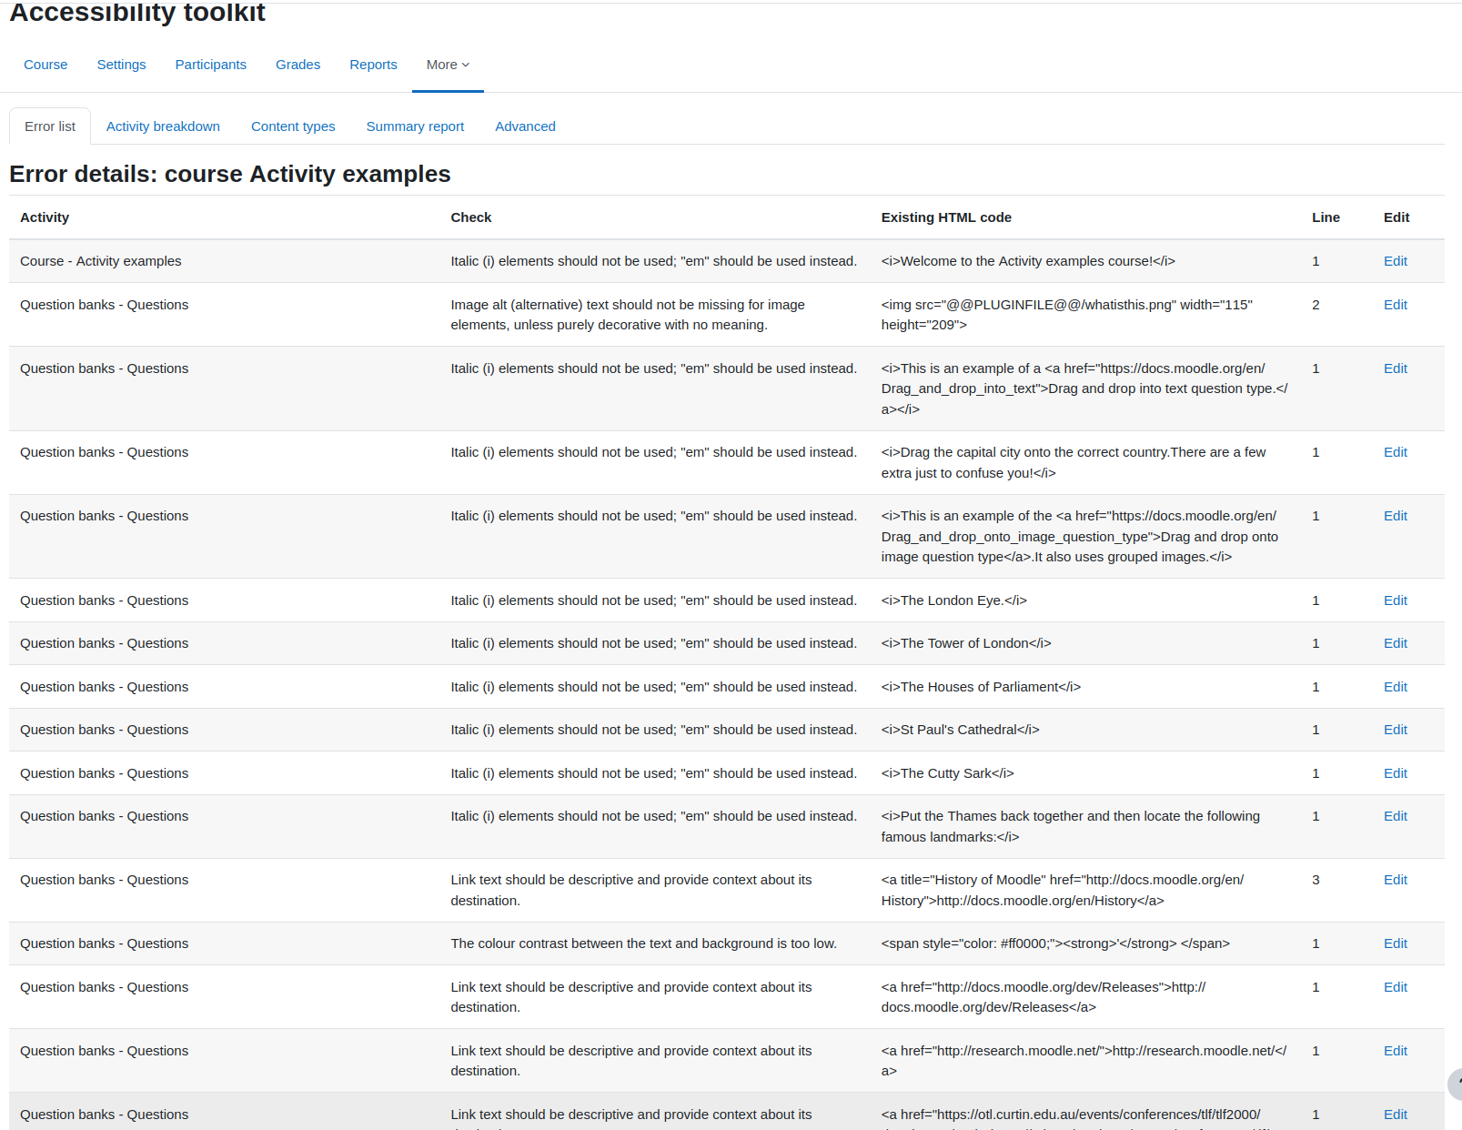Edit the Put the Thames back together row
The width and height of the screenshot is (1462, 1130).
pos(1395,816)
